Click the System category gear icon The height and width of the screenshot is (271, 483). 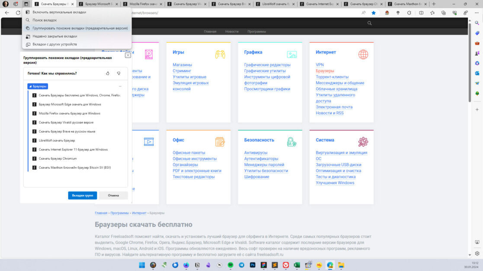[x=363, y=142]
